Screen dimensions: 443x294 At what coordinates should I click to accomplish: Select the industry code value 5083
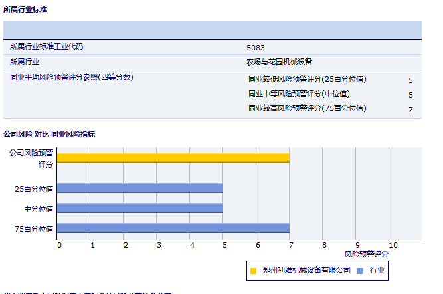[255, 48]
